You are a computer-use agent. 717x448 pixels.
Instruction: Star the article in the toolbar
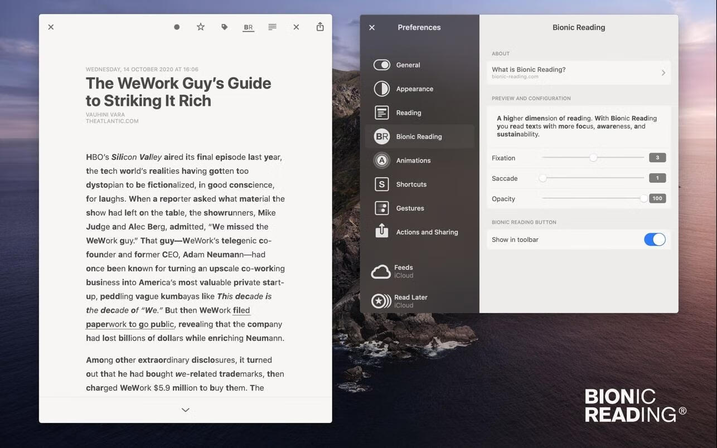coord(201,27)
